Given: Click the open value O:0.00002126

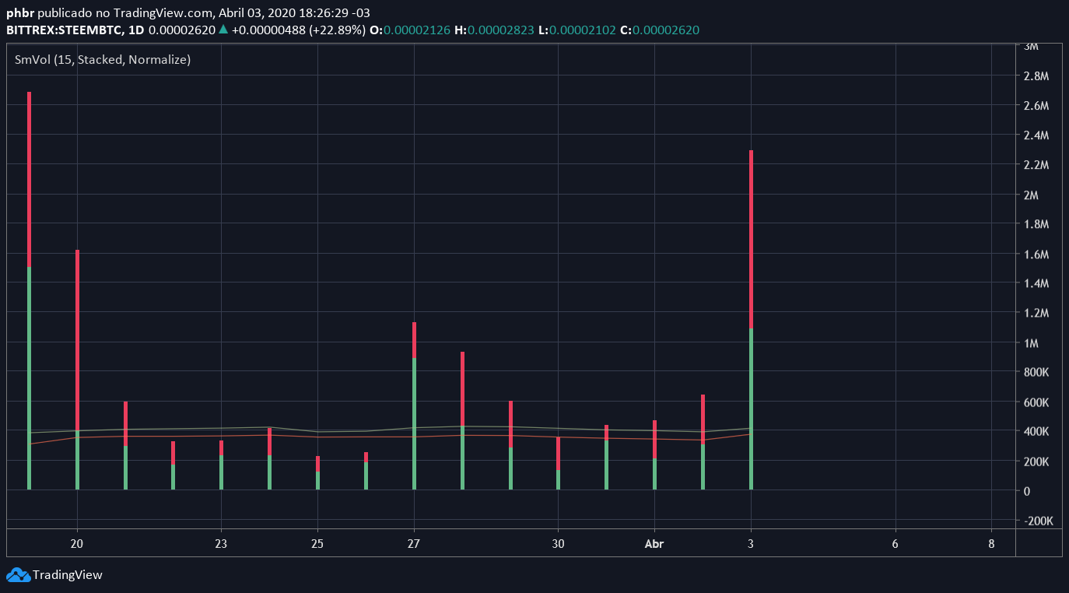Looking at the screenshot, I should 410,30.
